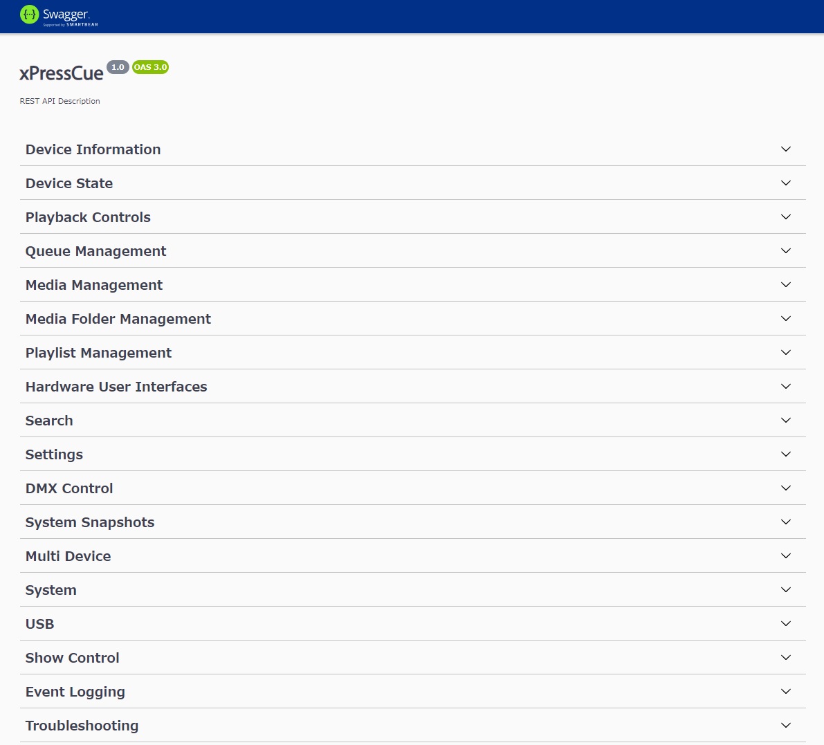Expand the chevron in the Media Management row

click(786, 285)
